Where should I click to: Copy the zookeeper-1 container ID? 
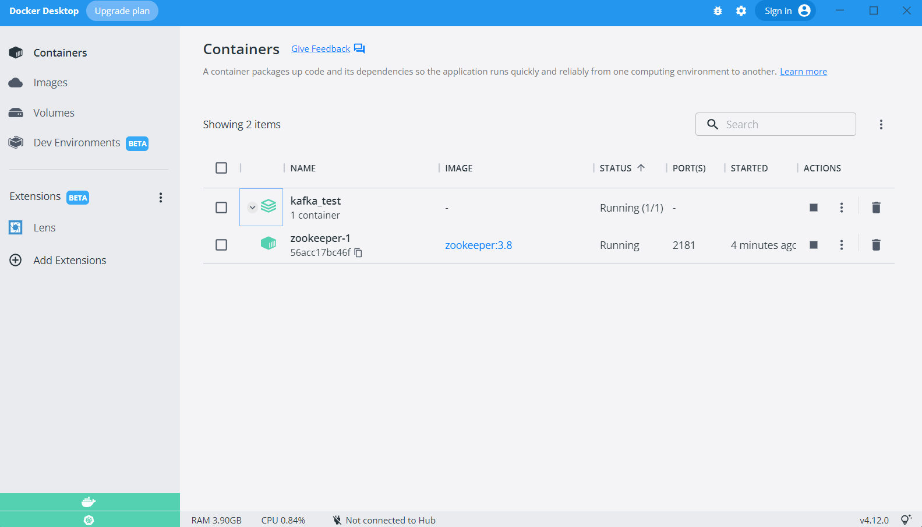click(358, 252)
